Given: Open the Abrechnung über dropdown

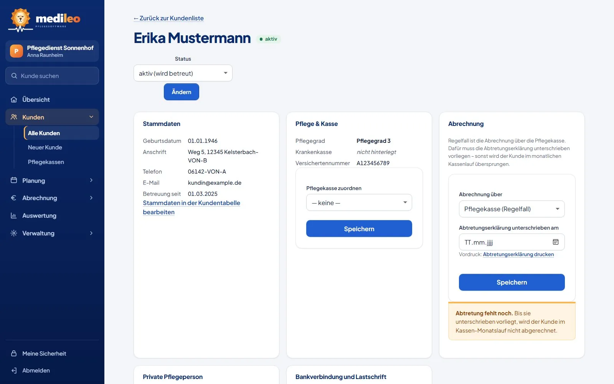Looking at the screenshot, I should (x=512, y=209).
